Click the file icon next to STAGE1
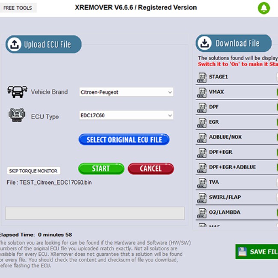 point(202,77)
